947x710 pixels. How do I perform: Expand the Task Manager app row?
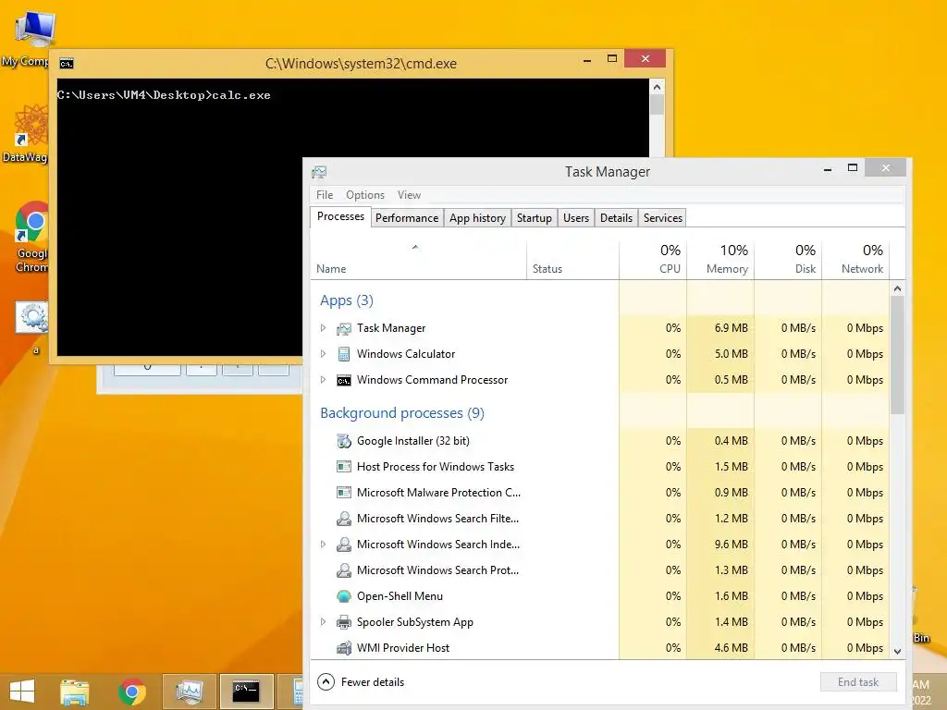coord(323,328)
